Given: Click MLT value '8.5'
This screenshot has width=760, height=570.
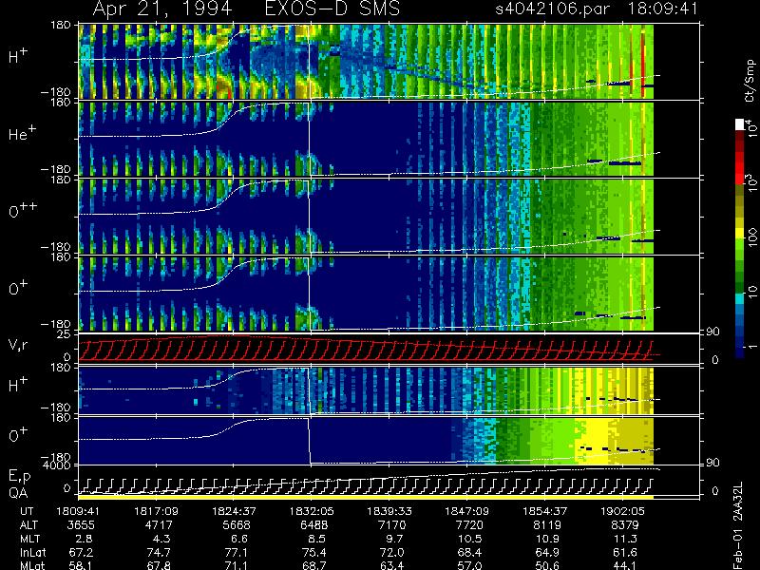Looking at the screenshot, I should coord(317,539).
